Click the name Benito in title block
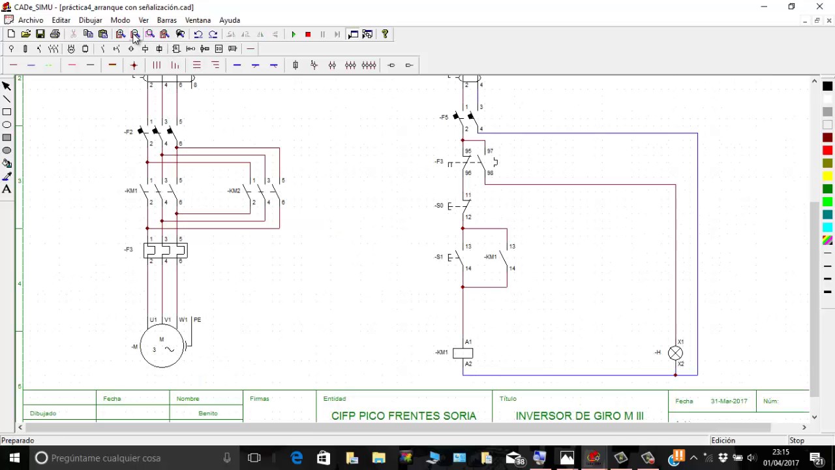The width and height of the screenshot is (835, 470). [x=208, y=413]
